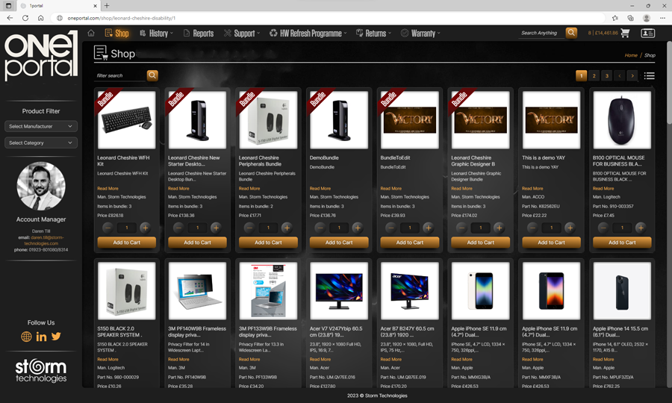Add Leonard Cheshire Peripherals Bundle to cart
This screenshot has height=403, width=672.
coord(268,243)
